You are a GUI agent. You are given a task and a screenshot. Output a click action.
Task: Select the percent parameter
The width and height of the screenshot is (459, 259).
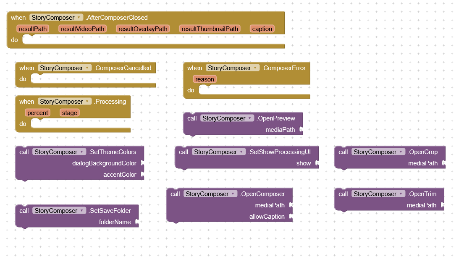(37, 113)
